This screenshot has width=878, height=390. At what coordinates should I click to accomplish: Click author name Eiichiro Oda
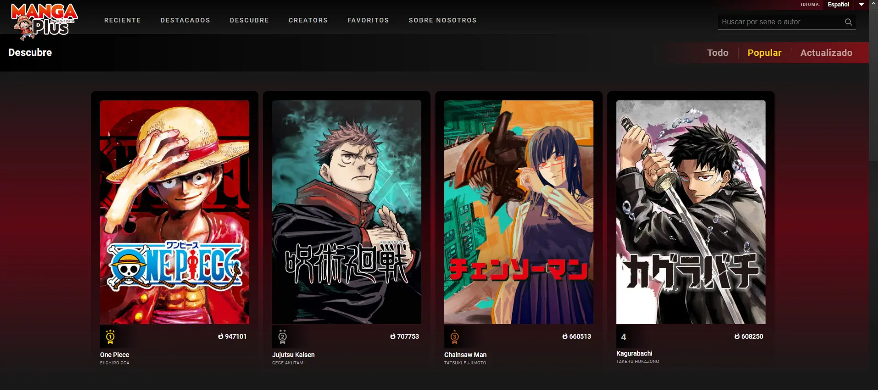pyautogui.click(x=115, y=363)
